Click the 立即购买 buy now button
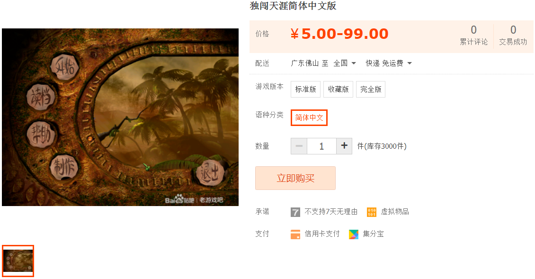535x279 pixels. pos(295,178)
